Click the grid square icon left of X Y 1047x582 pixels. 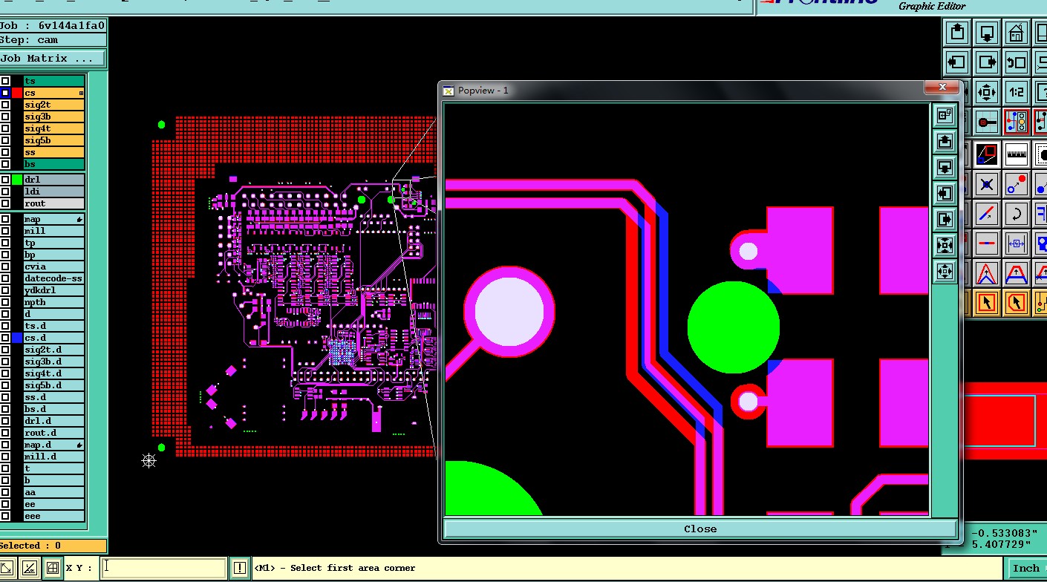click(x=52, y=569)
